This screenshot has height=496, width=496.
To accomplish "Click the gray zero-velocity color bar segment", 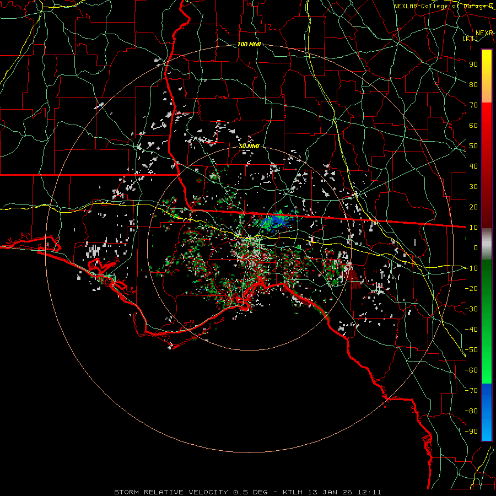I will 487,244.
